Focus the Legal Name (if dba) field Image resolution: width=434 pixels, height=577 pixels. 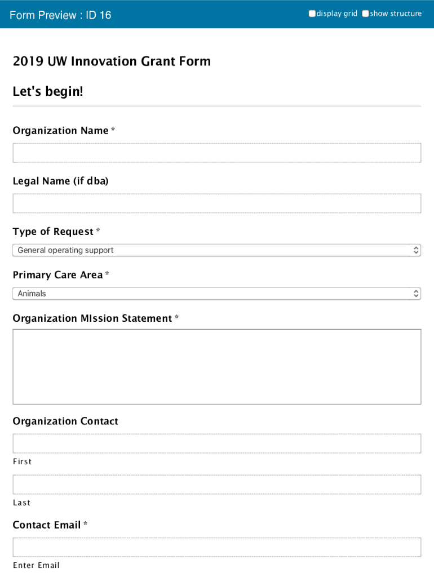(216, 203)
